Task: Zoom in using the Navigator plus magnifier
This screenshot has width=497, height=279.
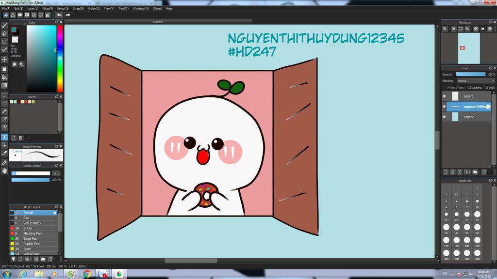Action: (x=454, y=29)
